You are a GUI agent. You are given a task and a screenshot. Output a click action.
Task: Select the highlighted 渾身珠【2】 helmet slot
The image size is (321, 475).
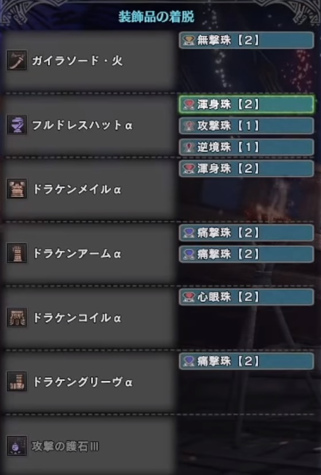[246, 104]
